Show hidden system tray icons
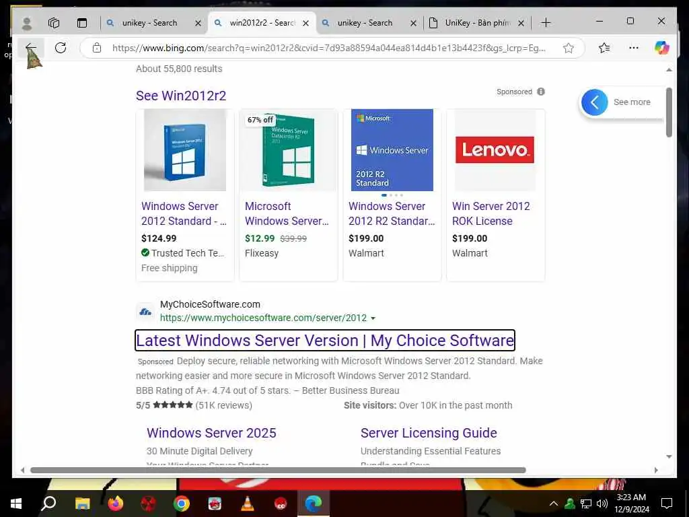The height and width of the screenshot is (517, 689). click(x=554, y=504)
